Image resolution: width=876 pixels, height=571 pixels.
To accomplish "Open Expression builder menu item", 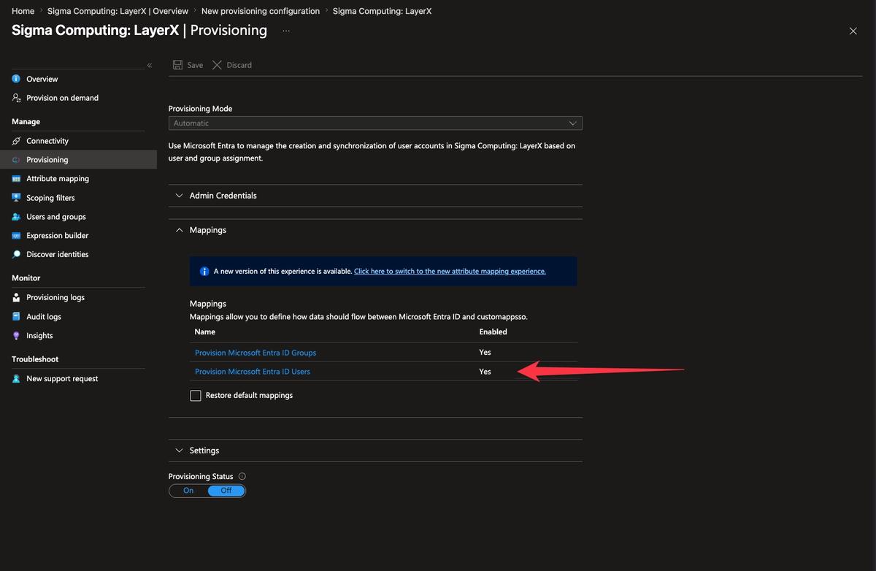I will 58,236.
